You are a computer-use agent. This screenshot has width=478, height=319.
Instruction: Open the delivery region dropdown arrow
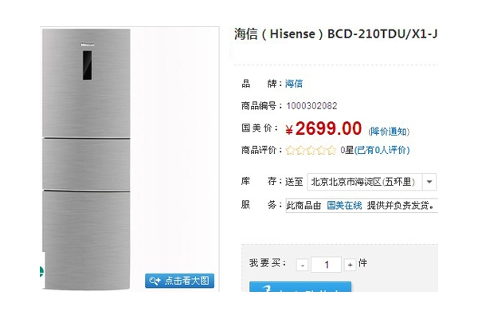tap(429, 182)
